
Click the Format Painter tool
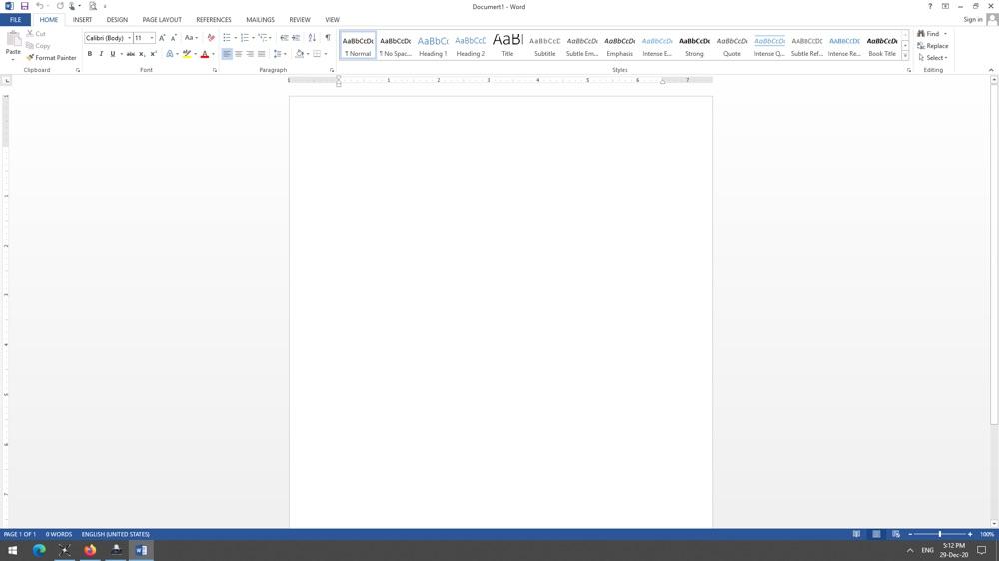click(x=52, y=58)
